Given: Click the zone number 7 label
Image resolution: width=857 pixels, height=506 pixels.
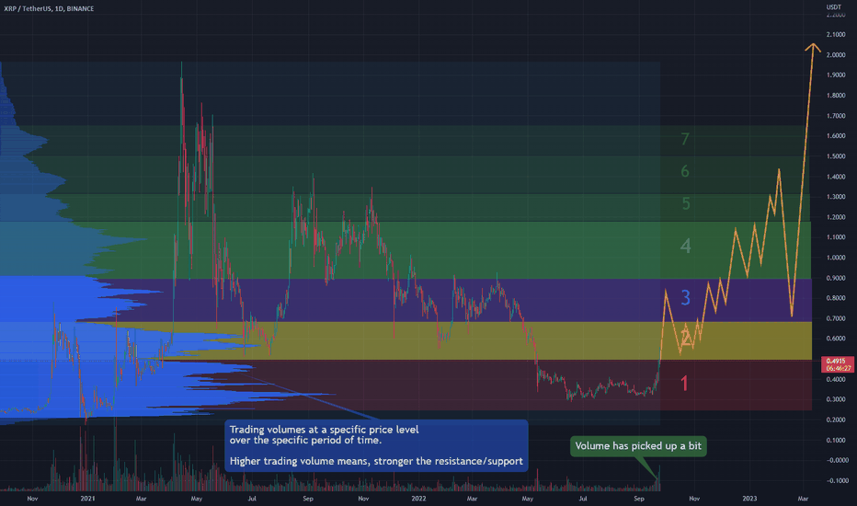Looking at the screenshot, I should (685, 139).
